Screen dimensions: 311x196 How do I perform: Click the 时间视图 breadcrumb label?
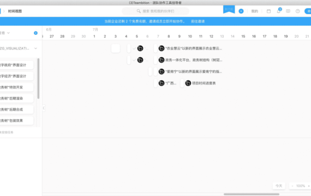15,11
